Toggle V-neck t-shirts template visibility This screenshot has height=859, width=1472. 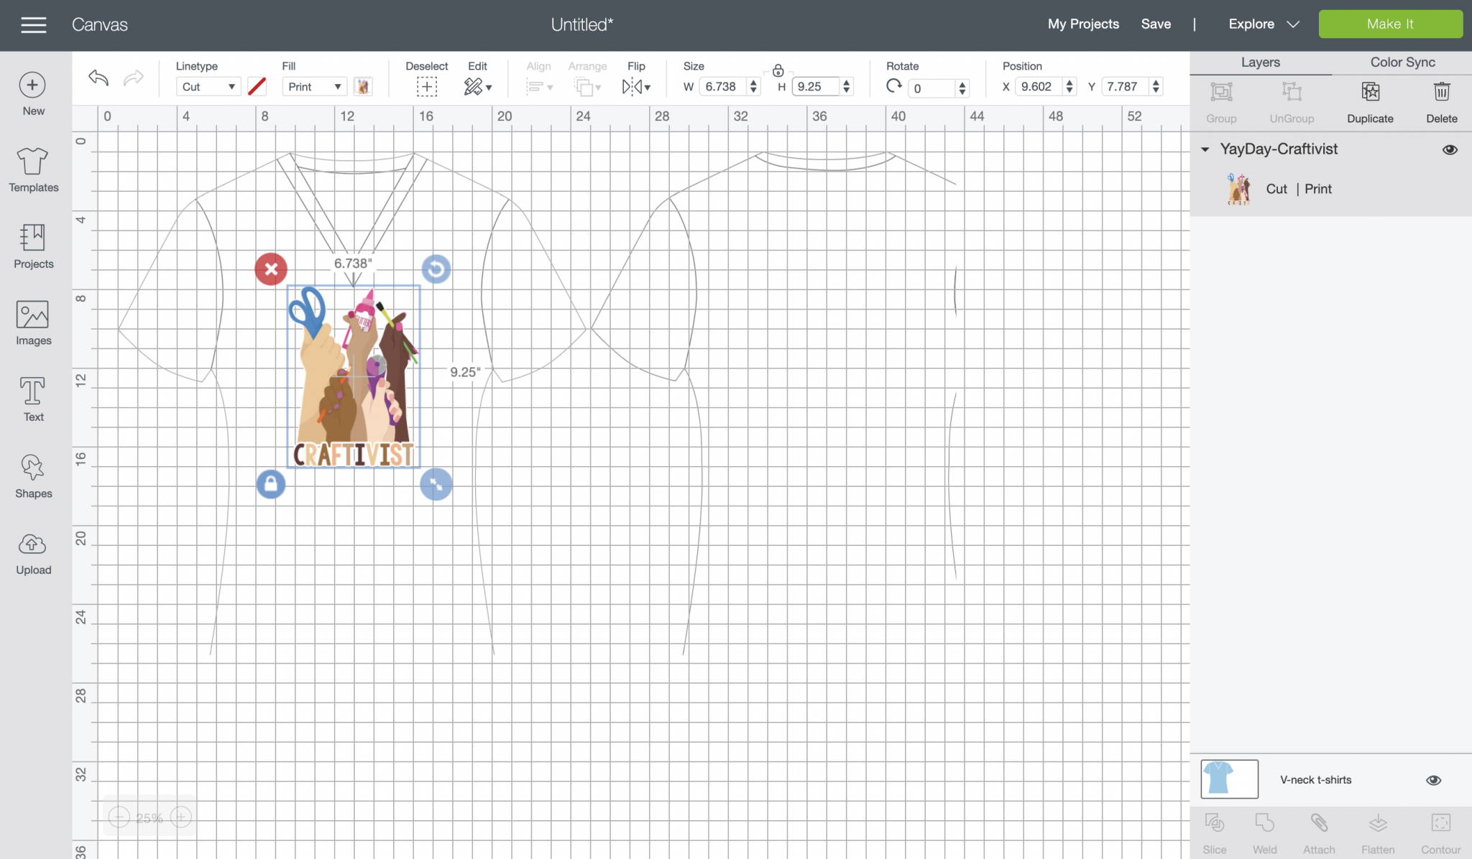(x=1433, y=780)
